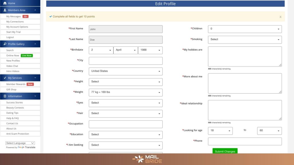Click the Submit Changes button
The image size is (294, 165).
pyautogui.click(x=225, y=151)
